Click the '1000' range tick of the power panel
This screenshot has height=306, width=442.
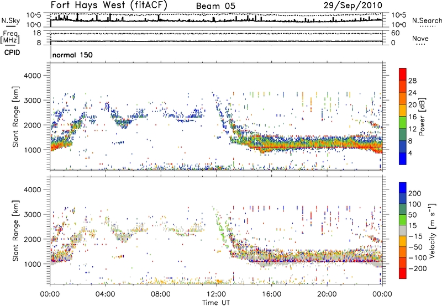(x=32, y=150)
